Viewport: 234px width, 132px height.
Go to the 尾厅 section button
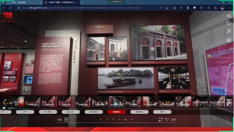(x=162, y=112)
